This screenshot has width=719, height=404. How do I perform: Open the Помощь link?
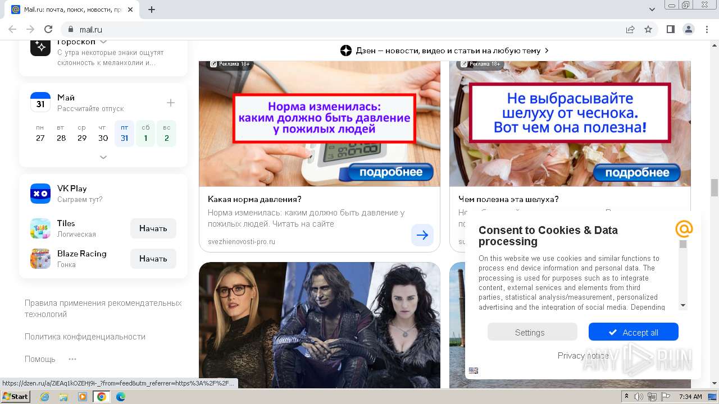(x=40, y=359)
